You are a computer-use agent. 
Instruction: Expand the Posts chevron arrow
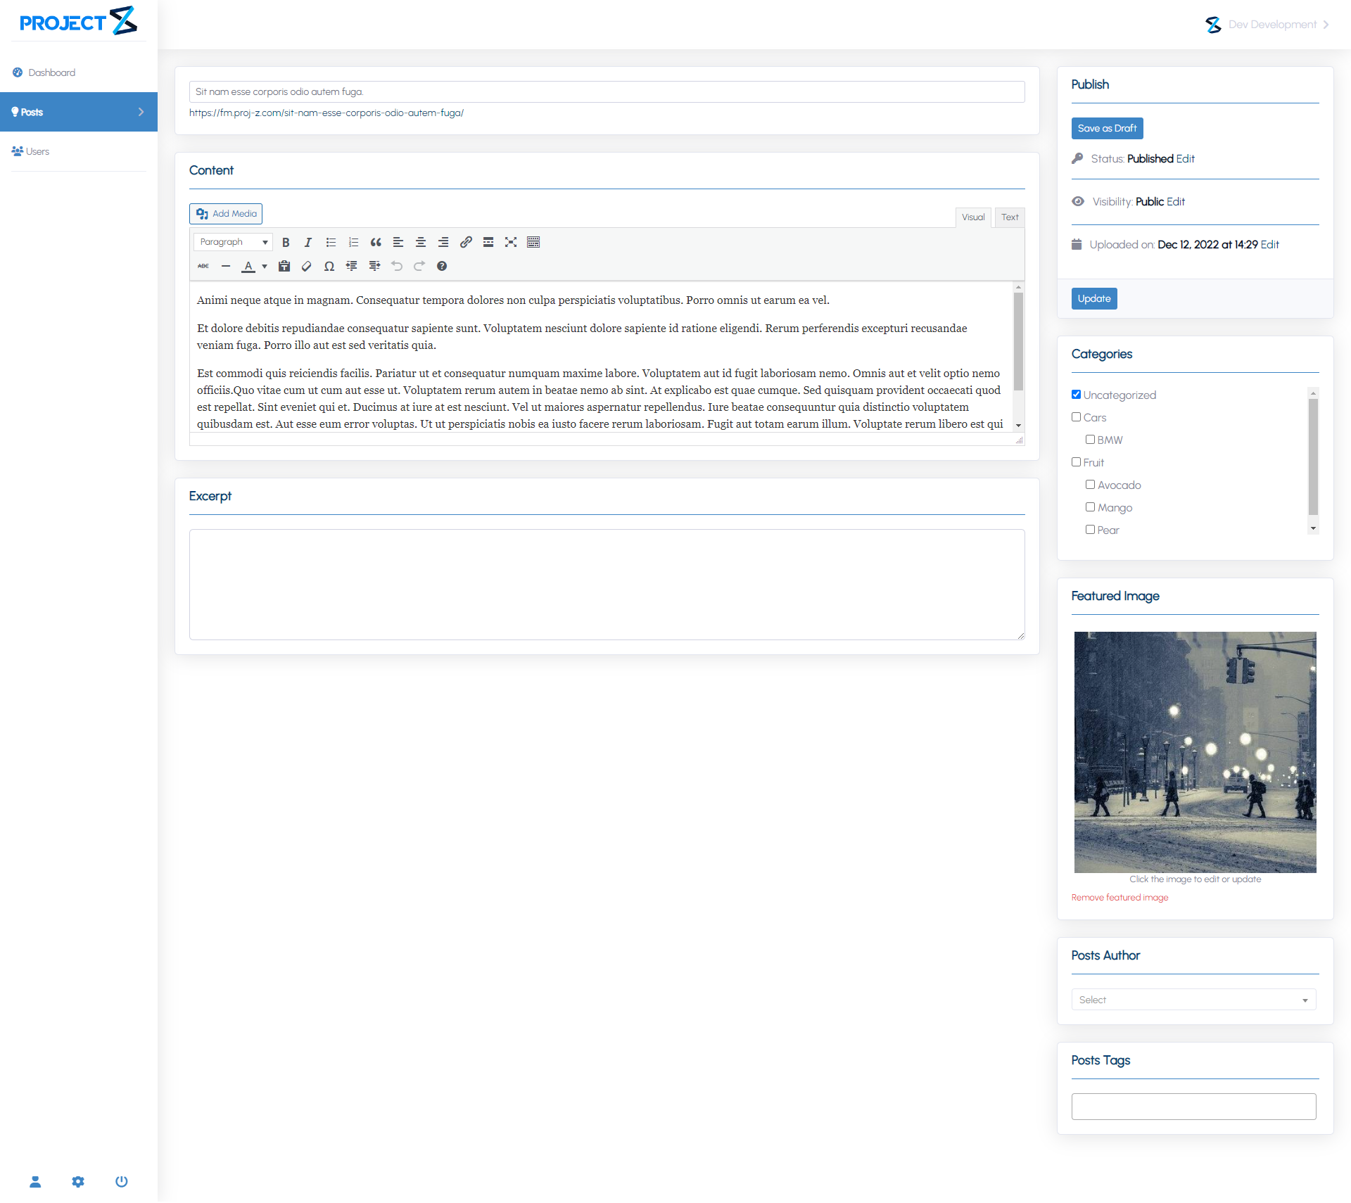click(141, 112)
